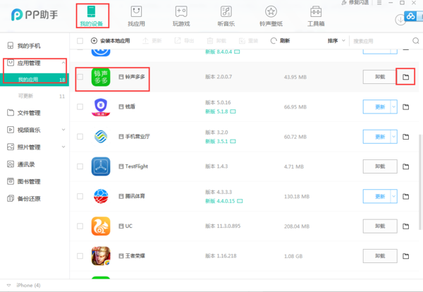Viewport: 423px width, 292px height.
Task: Click the UC browser app icon
Action: click(101, 226)
